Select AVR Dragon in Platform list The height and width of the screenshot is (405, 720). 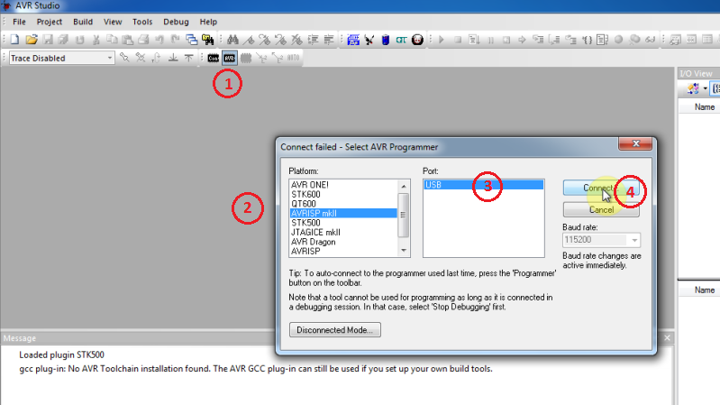tap(343, 242)
